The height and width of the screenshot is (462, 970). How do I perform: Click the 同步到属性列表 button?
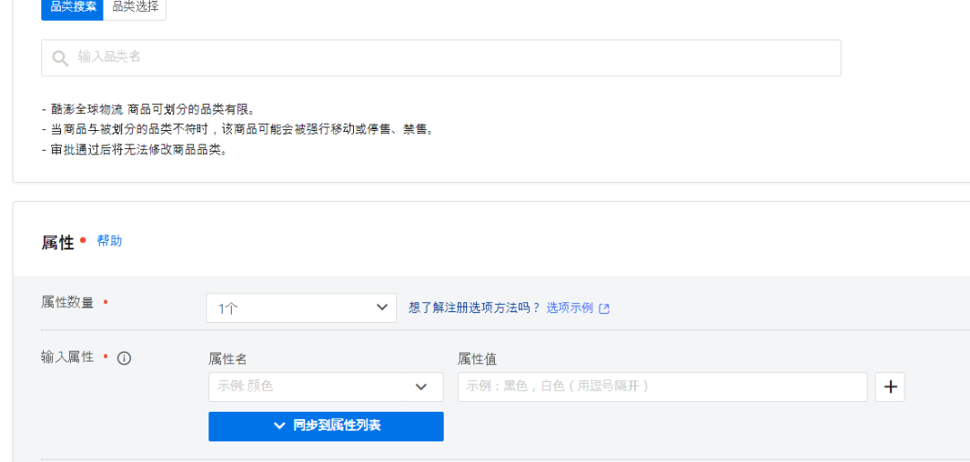(x=326, y=426)
